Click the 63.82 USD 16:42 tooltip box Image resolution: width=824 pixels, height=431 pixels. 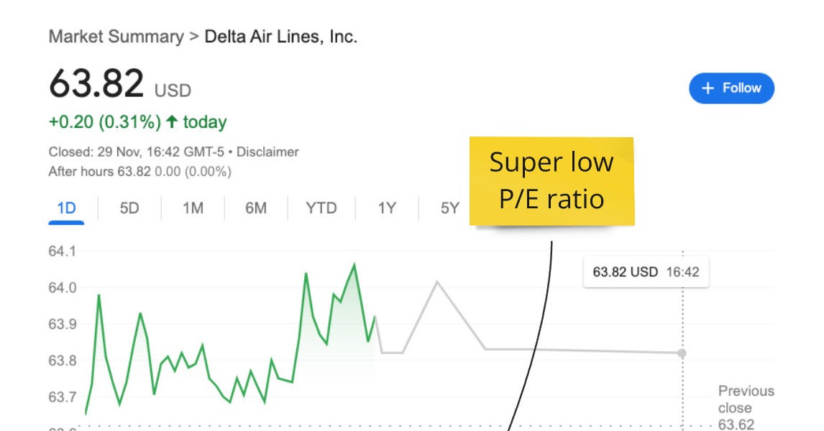[646, 272]
